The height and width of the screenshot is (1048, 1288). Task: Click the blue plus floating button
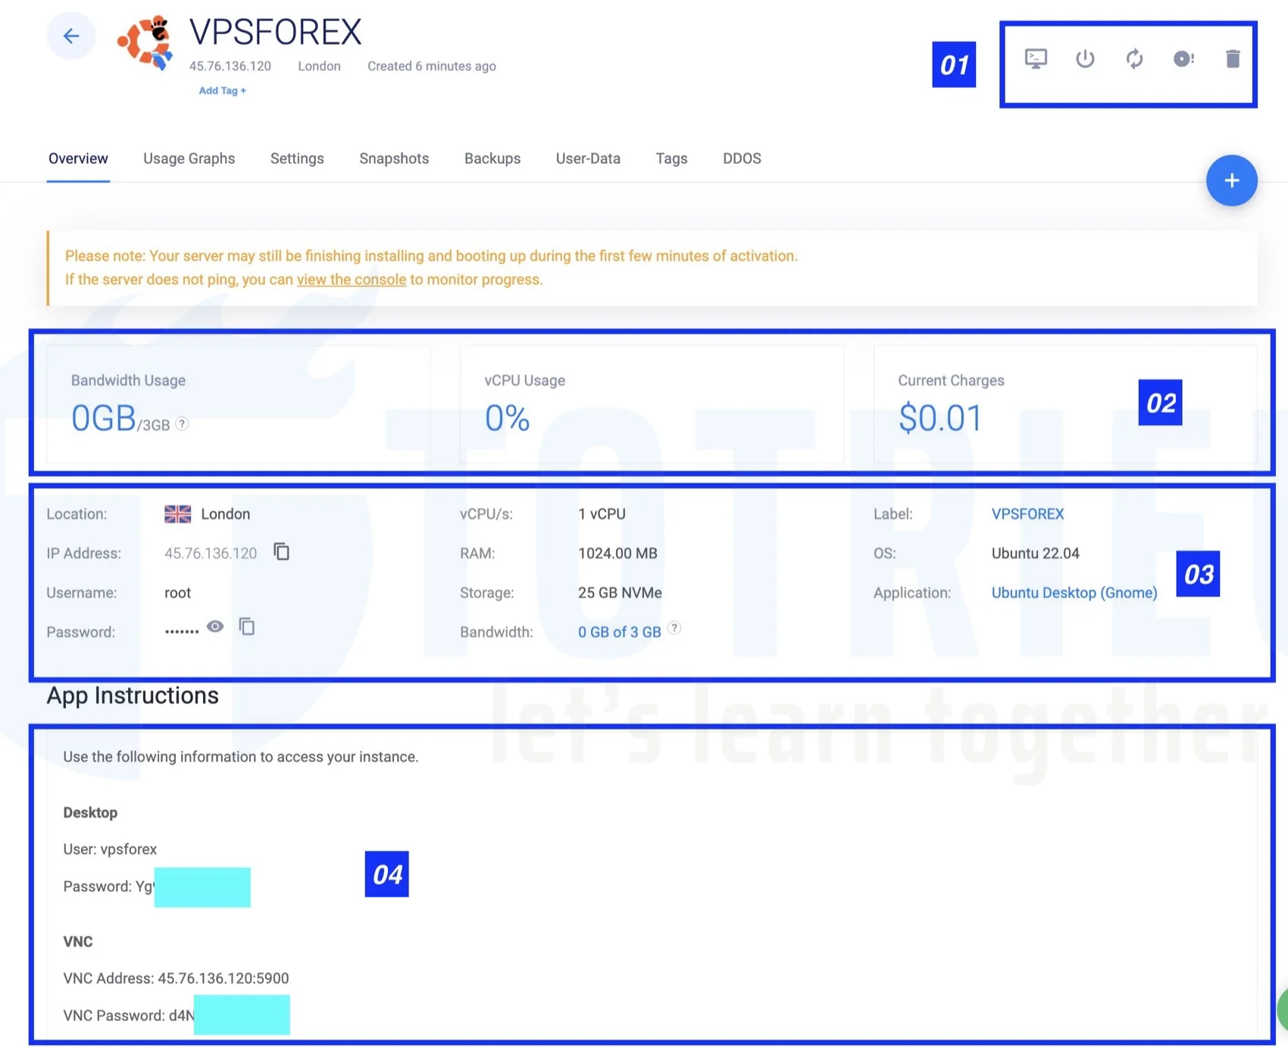point(1232,180)
